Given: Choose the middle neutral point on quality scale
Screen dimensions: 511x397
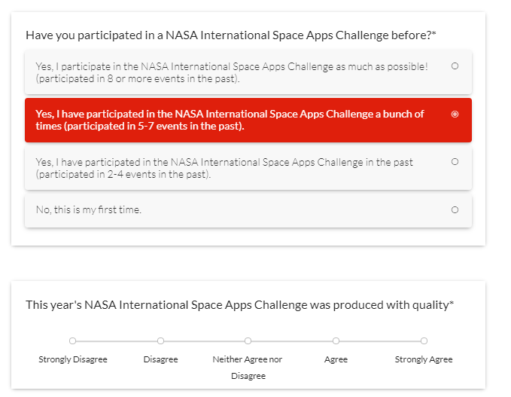Looking at the screenshot, I should (x=248, y=341).
